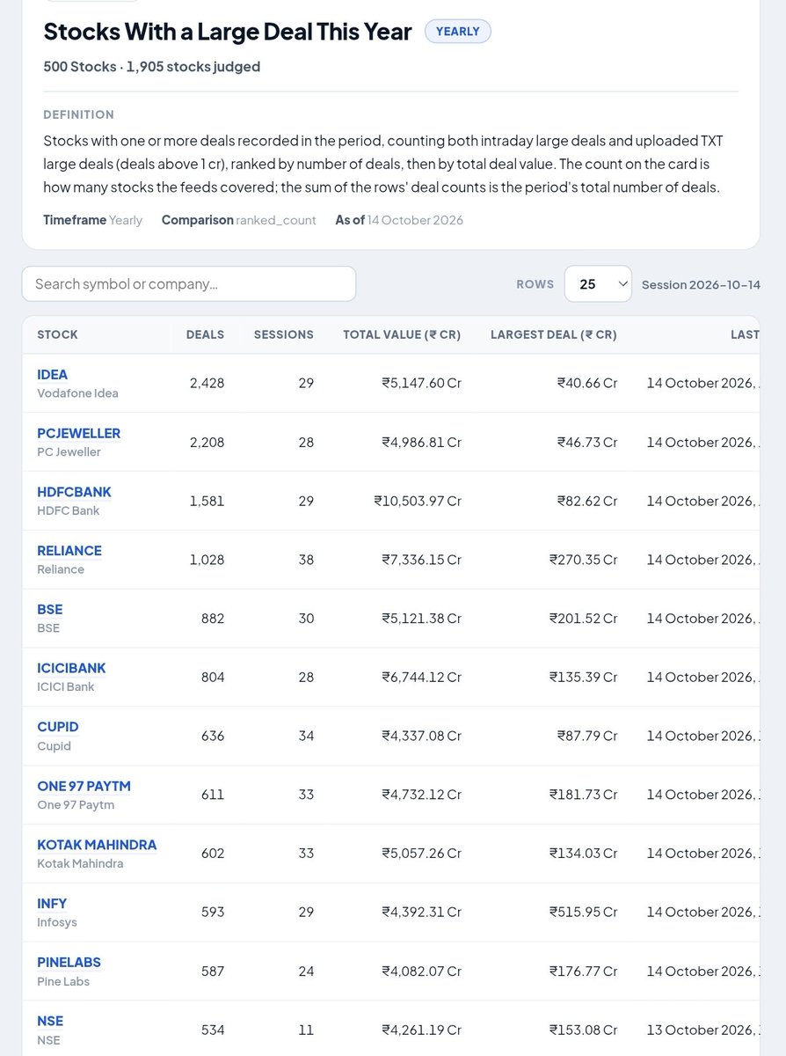Sort by LARGEST DEAL (₹ CR) header
This screenshot has width=786, height=1056.
554,334
